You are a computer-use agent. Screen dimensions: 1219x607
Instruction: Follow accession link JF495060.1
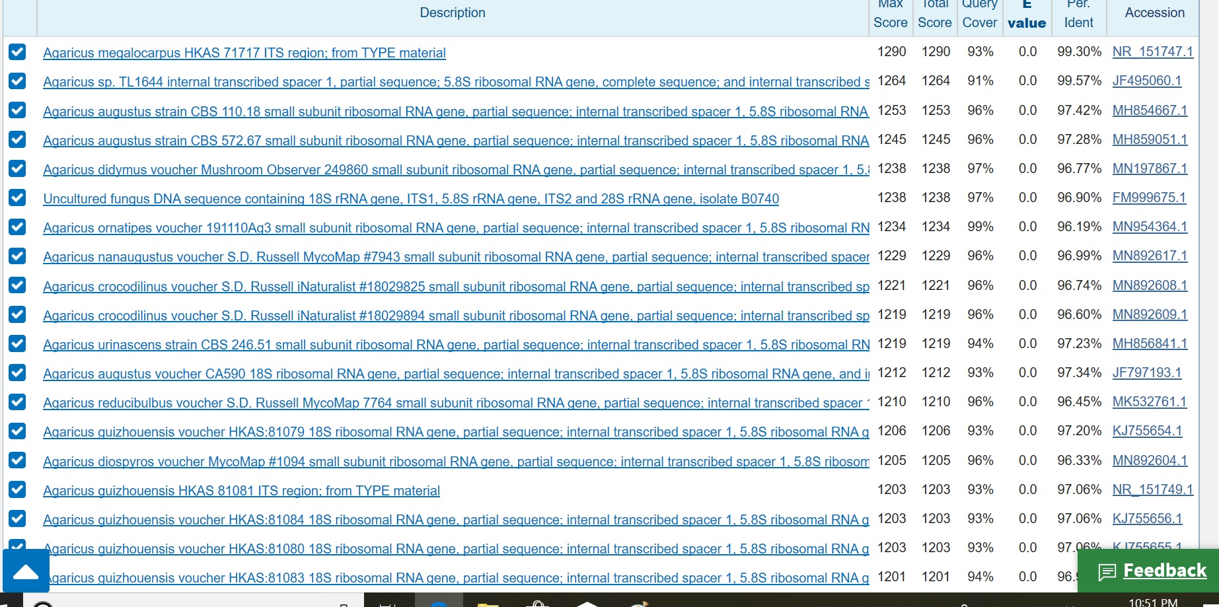pyautogui.click(x=1146, y=81)
